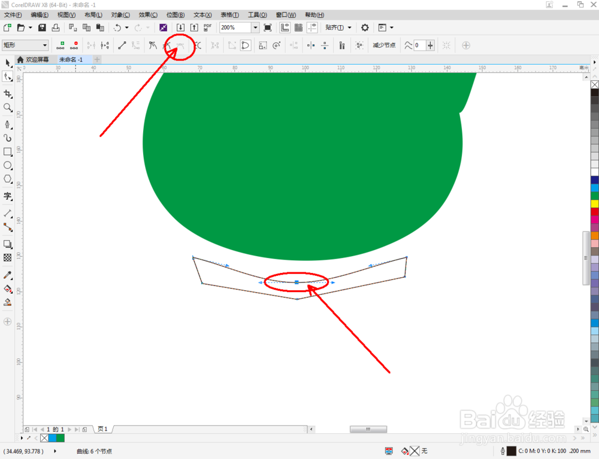Pick the red palette swatch
599x459 pixels.
pos(595,212)
